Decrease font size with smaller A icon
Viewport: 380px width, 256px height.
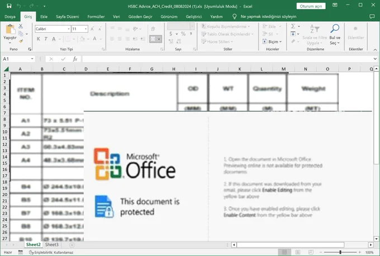(x=100, y=29)
